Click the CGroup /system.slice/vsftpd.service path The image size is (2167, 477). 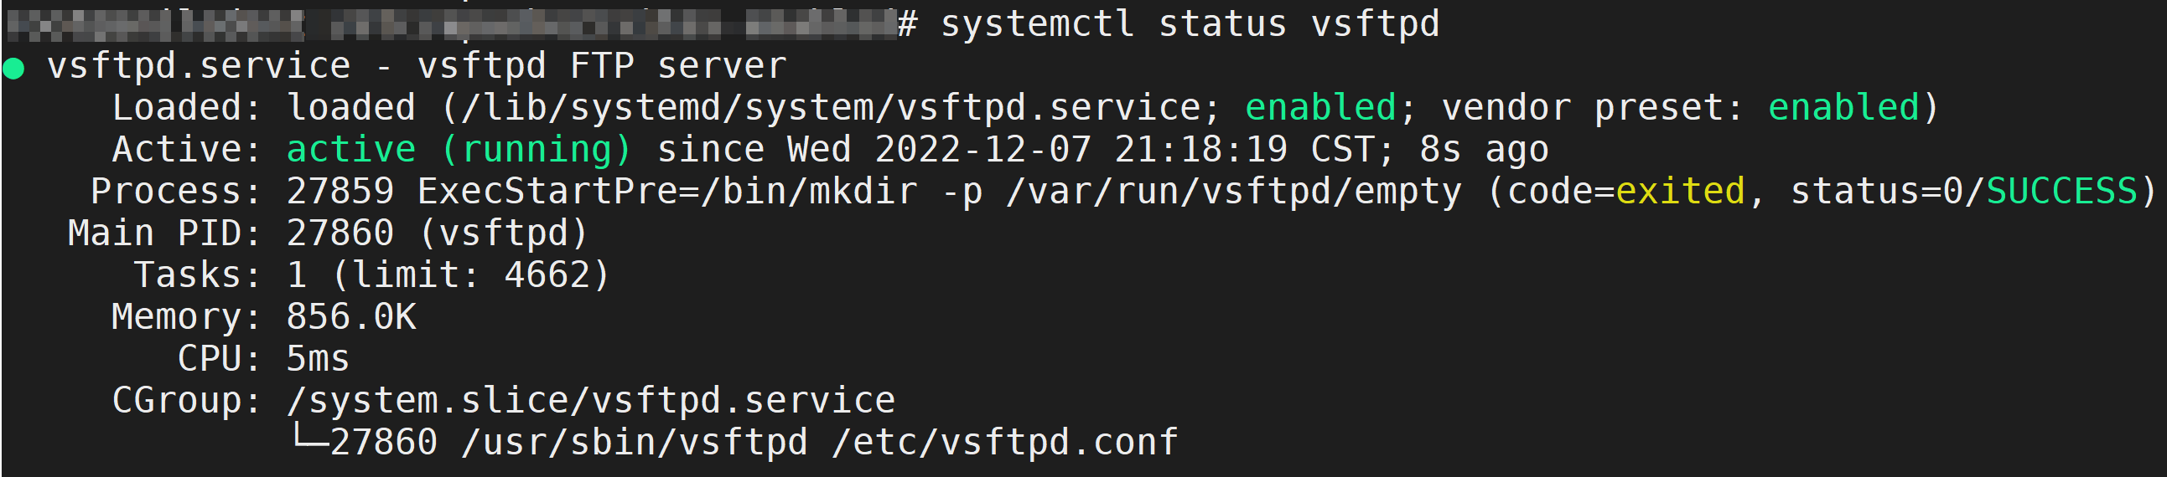coord(590,401)
